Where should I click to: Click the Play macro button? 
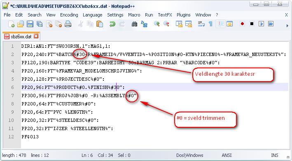pyautogui.click(x=261, y=24)
